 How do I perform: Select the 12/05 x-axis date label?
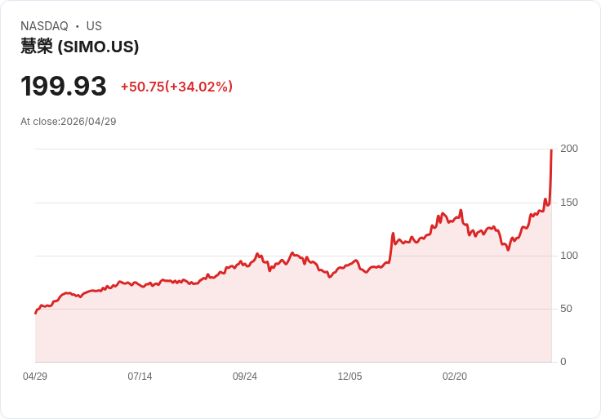pos(349,376)
